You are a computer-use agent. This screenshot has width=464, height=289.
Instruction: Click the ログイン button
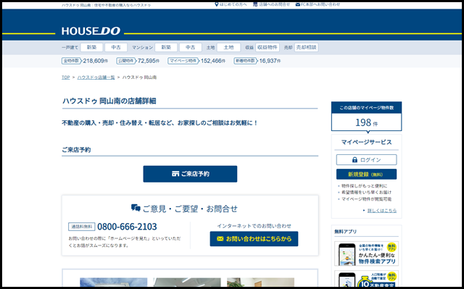(x=366, y=160)
